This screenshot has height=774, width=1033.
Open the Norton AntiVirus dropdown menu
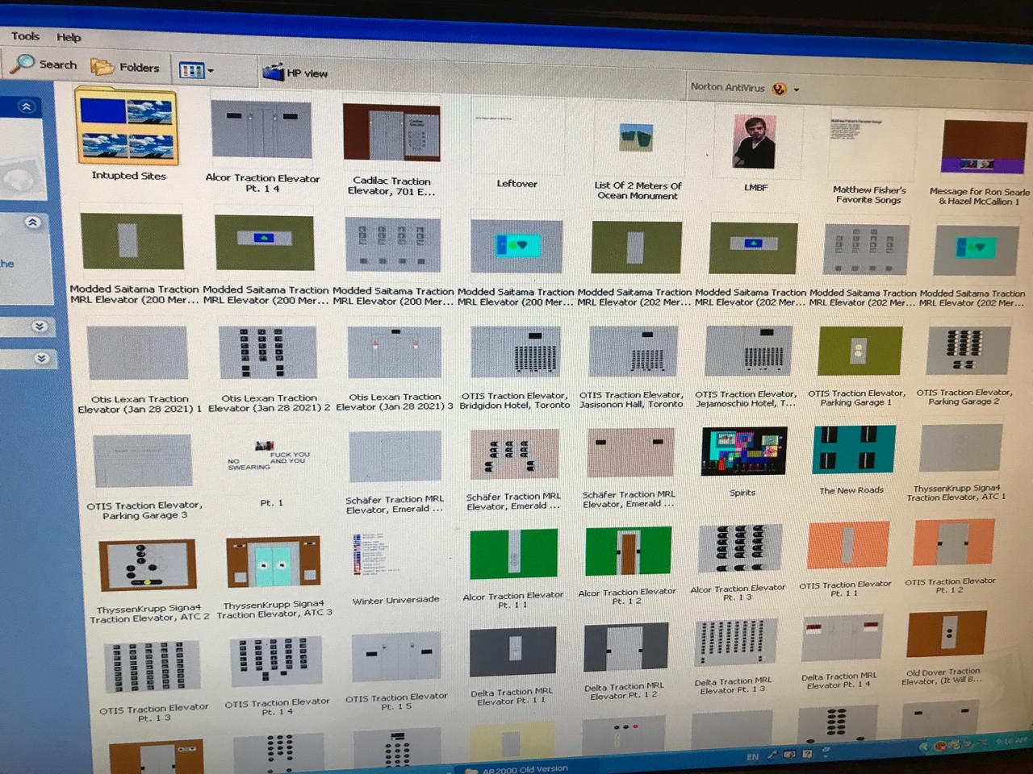tap(796, 89)
